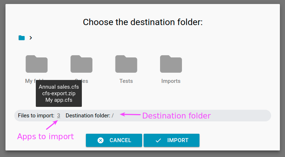The height and width of the screenshot is (157, 285).
Task: Click the 'Choose the destination folder' heading
Action: [142, 22]
